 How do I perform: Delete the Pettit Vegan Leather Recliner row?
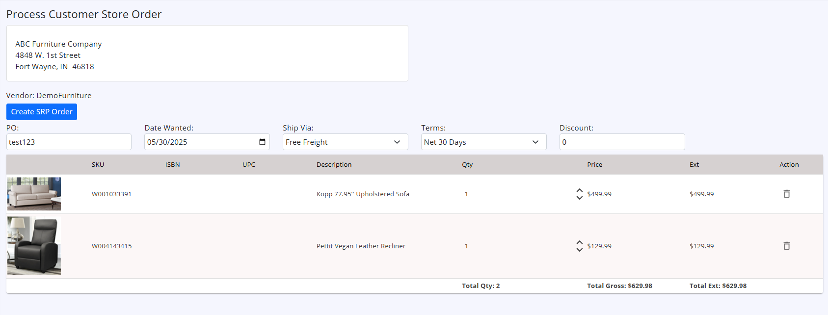tap(786, 246)
